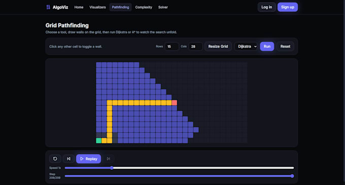Go to the Complexity nav item
The image size is (345, 185).
[144, 7]
